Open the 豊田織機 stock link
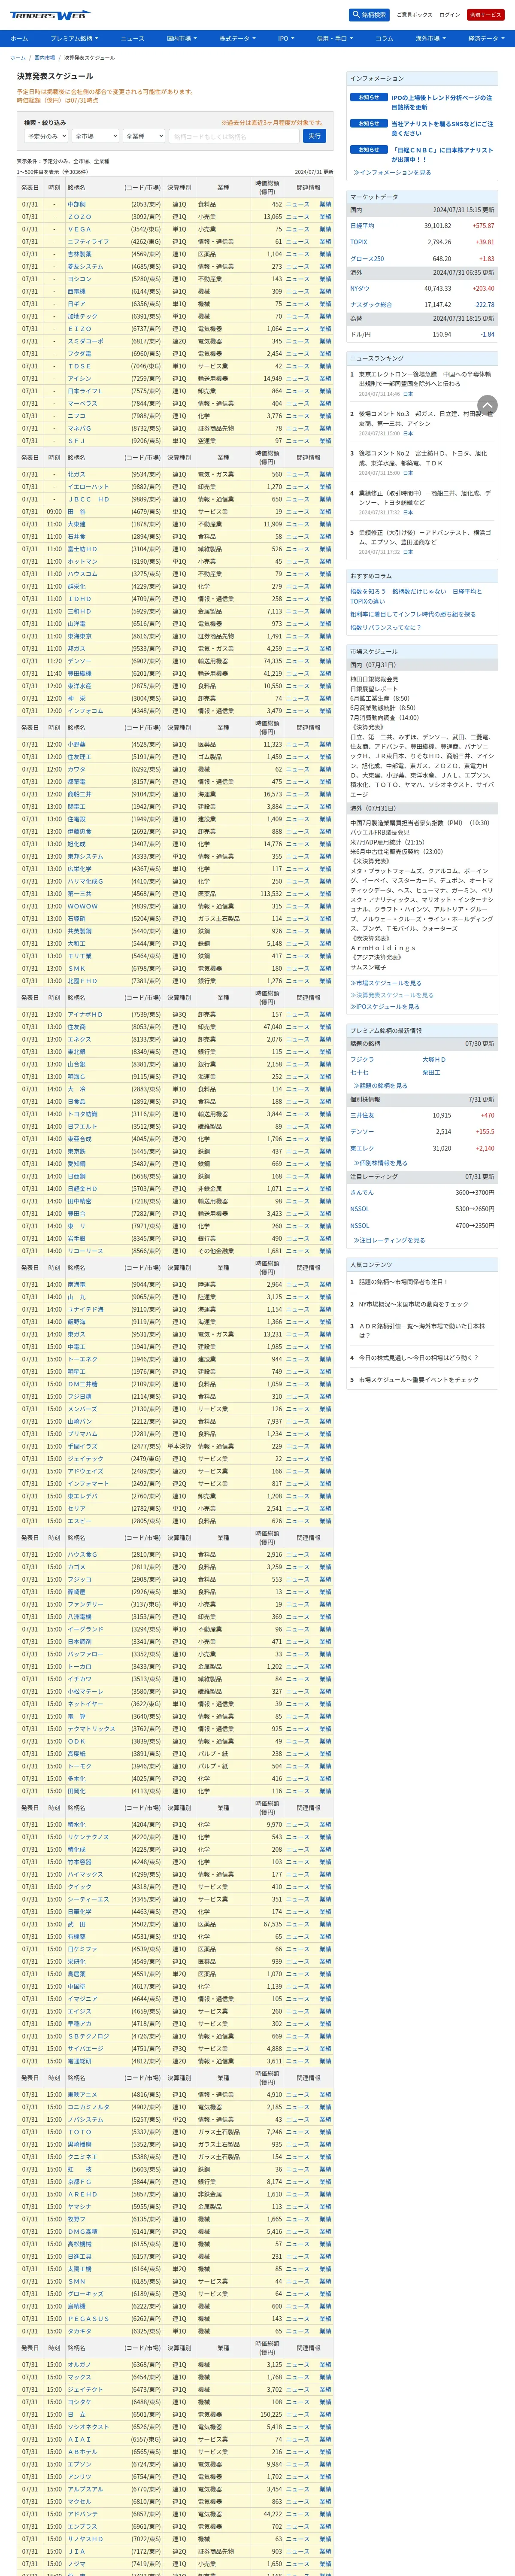Image resolution: width=515 pixels, height=2576 pixels. click(x=79, y=674)
